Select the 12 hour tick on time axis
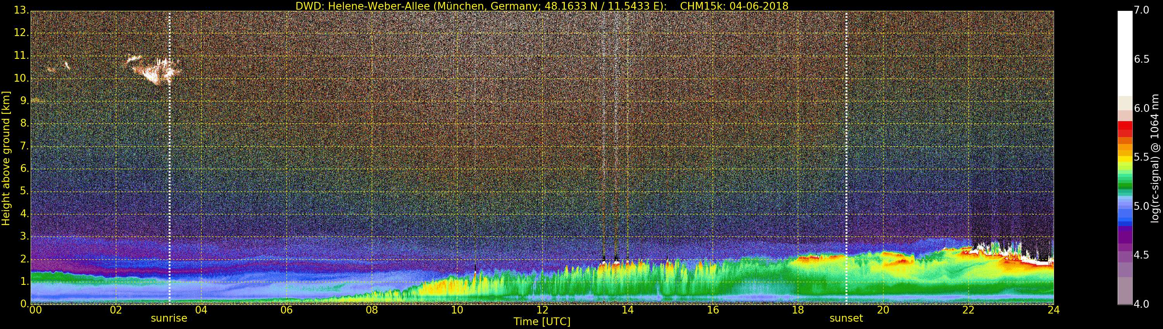This screenshot has width=1163, height=329. pos(542,310)
